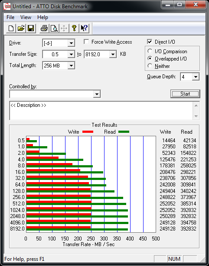Open Print Preview toolbar icon
Image resolution: width=209 pixels, height=266 pixels.
[x=54, y=28]
